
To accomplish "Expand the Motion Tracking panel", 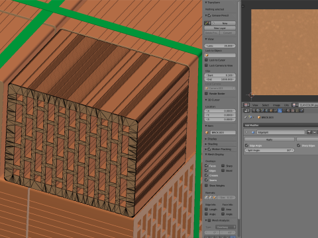I will [x=206, y=149].
